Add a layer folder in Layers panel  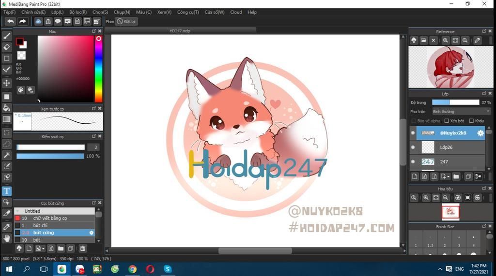point(456,176)
